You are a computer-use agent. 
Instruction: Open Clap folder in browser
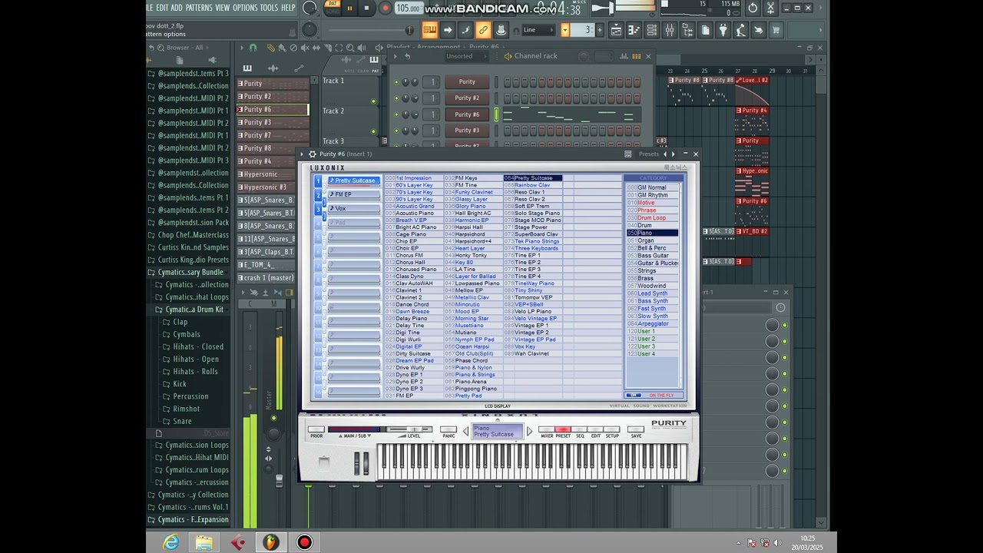point(180,322)
